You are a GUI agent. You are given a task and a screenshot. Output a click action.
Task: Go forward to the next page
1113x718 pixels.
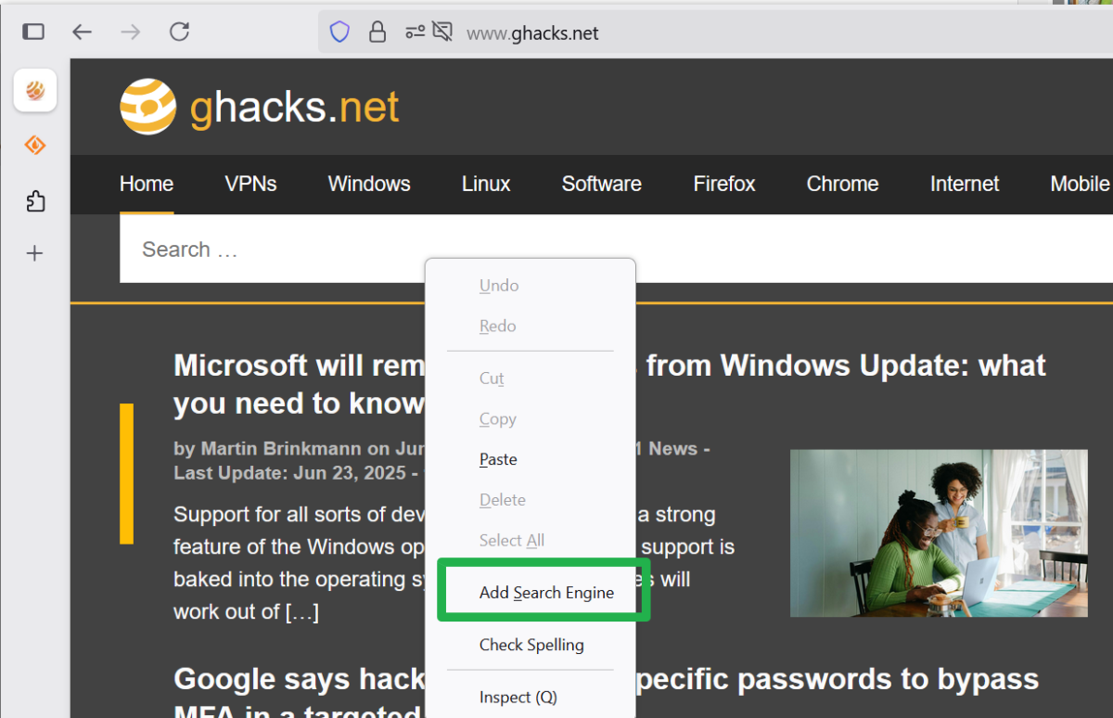point(131,32)
